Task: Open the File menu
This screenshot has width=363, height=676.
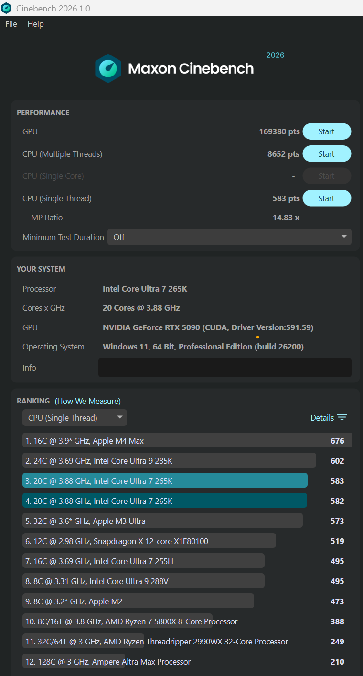Action: point(11,24)
